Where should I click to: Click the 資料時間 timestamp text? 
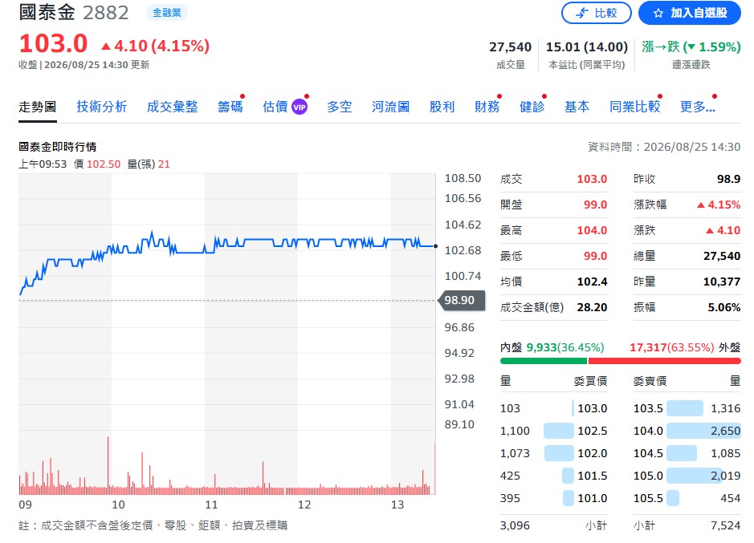pos(664,147)
